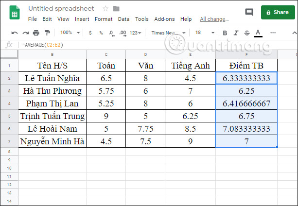Select the Toán header cell
This screenshot has width=298, height=206.
point(106,66)
